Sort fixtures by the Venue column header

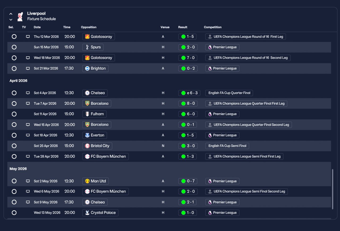[x=165, y=27]
